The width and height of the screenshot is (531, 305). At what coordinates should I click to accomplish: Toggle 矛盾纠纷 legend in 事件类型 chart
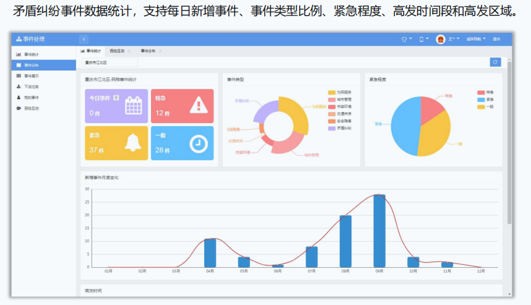[340, 128]
